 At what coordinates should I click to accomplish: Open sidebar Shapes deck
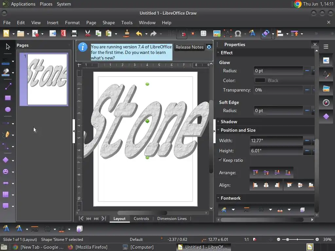pos(326,117)
